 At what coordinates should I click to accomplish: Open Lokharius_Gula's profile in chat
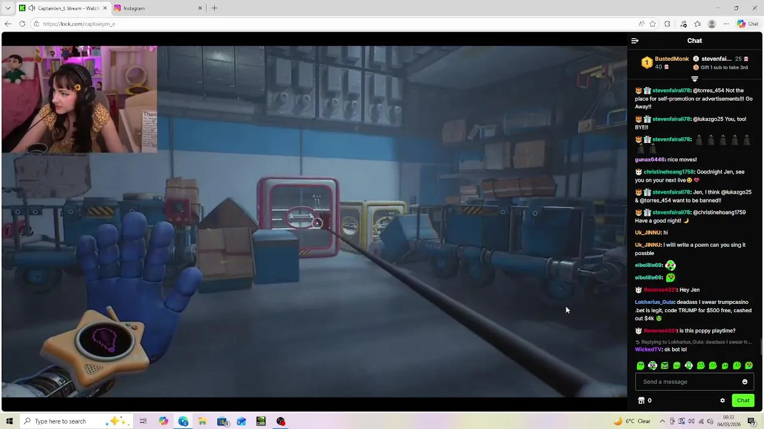click(x=654, y=302)
